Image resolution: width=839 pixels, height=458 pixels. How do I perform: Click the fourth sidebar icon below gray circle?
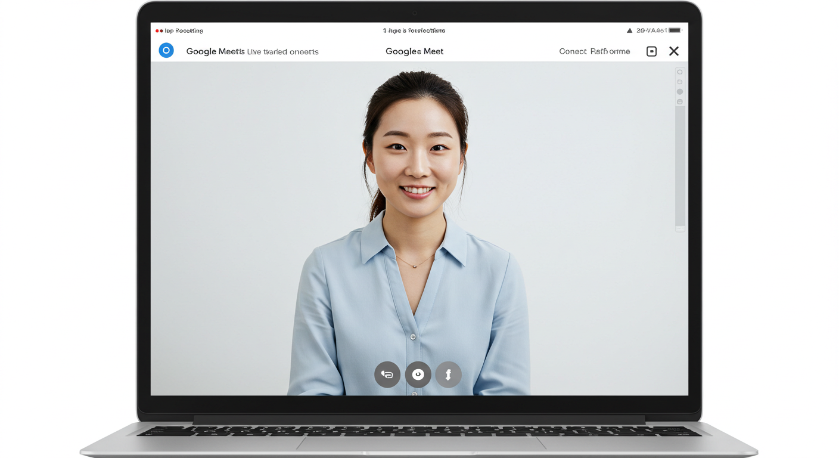click(x=680, y=102)
